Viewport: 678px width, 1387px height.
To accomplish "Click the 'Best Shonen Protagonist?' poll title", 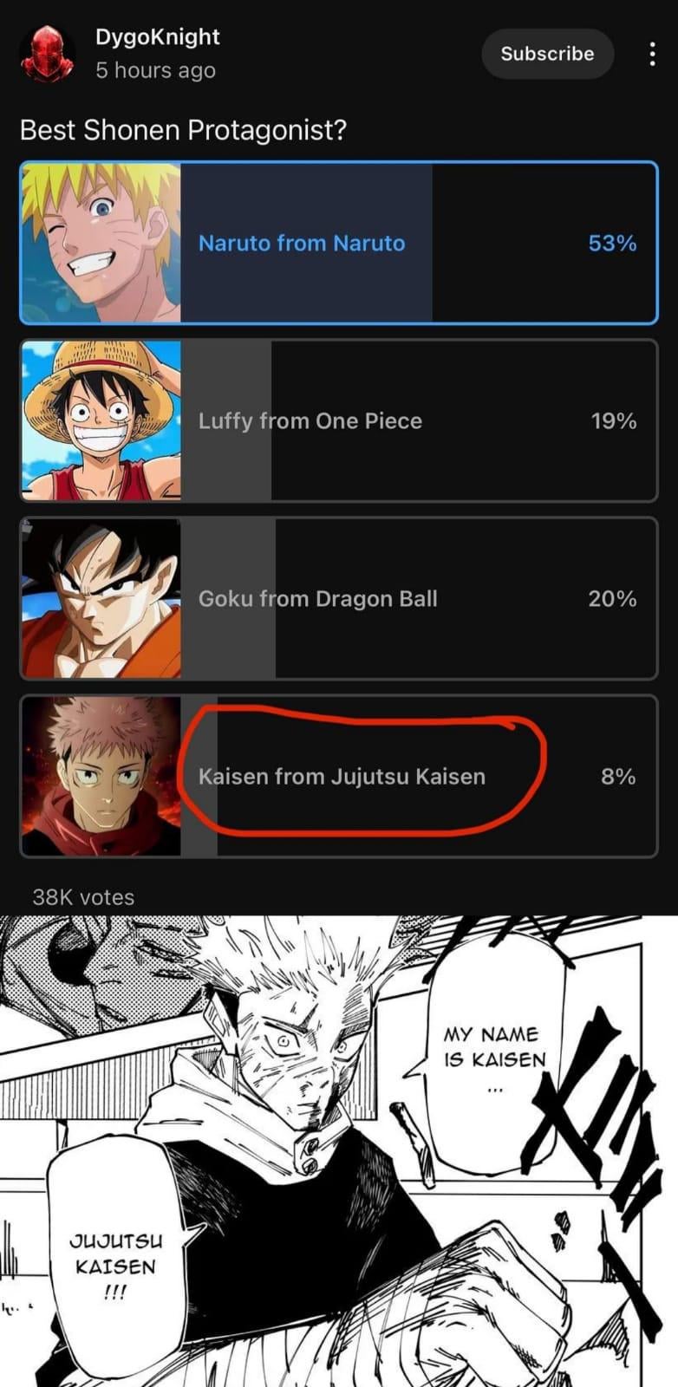I will point(183,130).
